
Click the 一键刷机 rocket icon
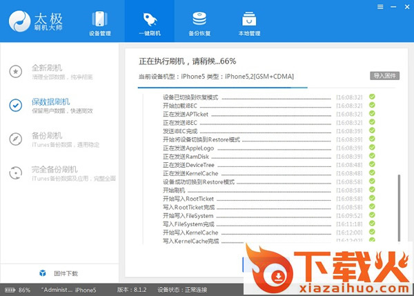tap(150, 17)
